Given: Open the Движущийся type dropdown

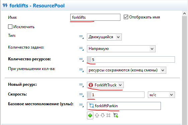Looking at the screenshot, I should (104, 37).
